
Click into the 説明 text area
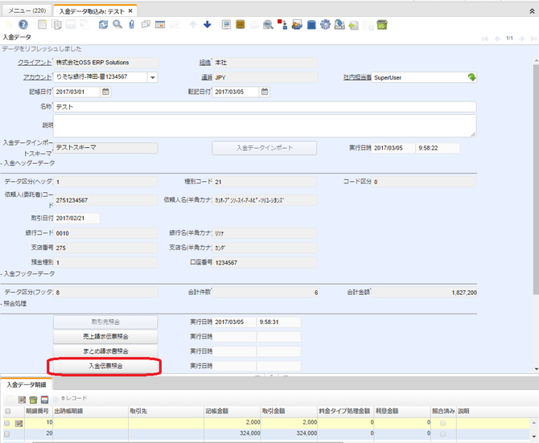[265, 125]
